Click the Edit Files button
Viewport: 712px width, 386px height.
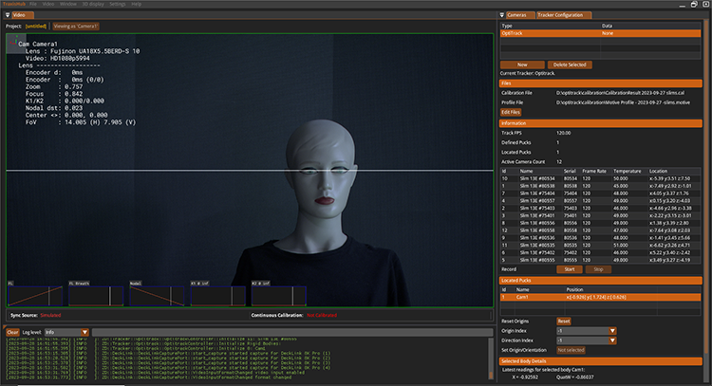(x=512, y=112)
